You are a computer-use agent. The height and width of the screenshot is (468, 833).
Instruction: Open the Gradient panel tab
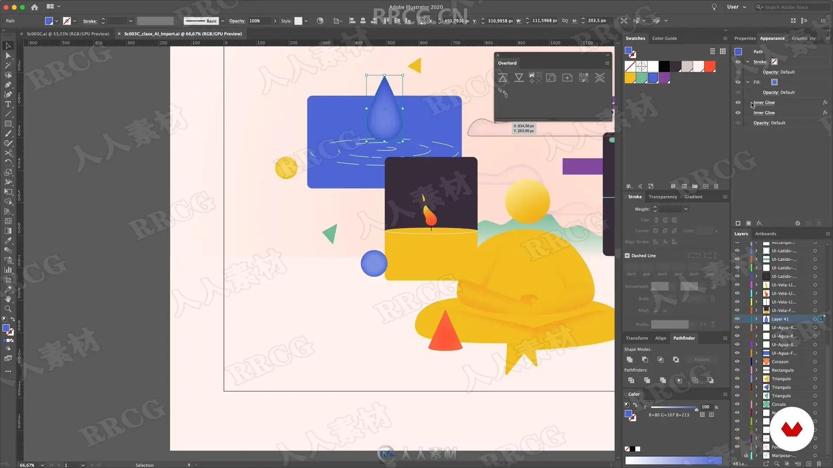click(693, 197)
